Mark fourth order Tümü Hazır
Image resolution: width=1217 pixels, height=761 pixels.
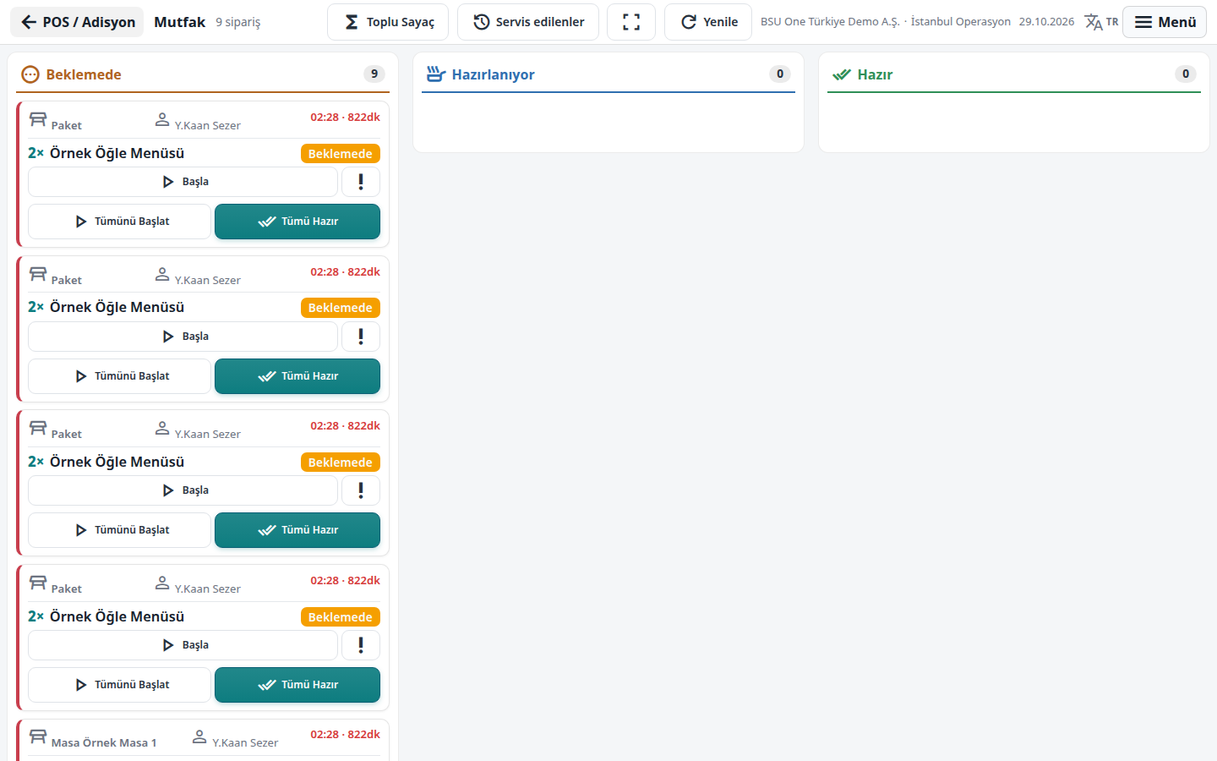(297, 685)
